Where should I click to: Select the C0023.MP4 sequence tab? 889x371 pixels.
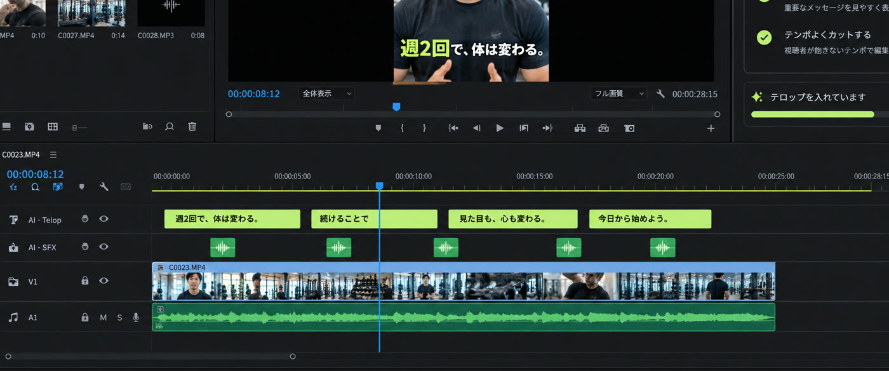21,154
